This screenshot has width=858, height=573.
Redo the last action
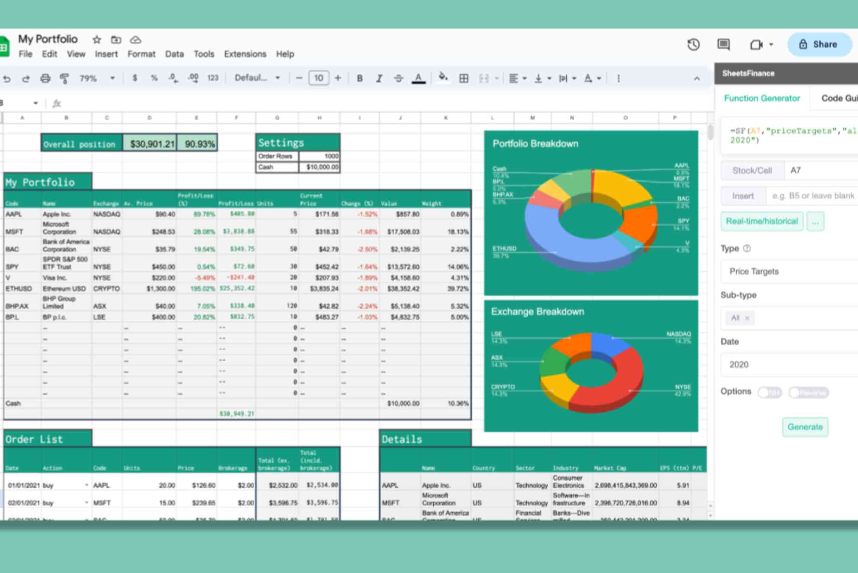coord(26,79)
